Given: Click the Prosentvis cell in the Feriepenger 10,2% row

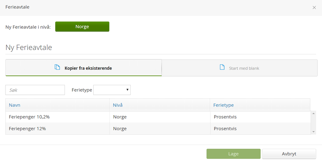Looking at the screenshot, I should click(x=225, y=117).
